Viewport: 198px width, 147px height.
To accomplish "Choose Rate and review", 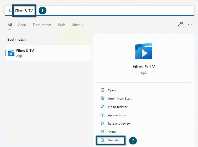I will pyautogui.click(x=119, y=124).
